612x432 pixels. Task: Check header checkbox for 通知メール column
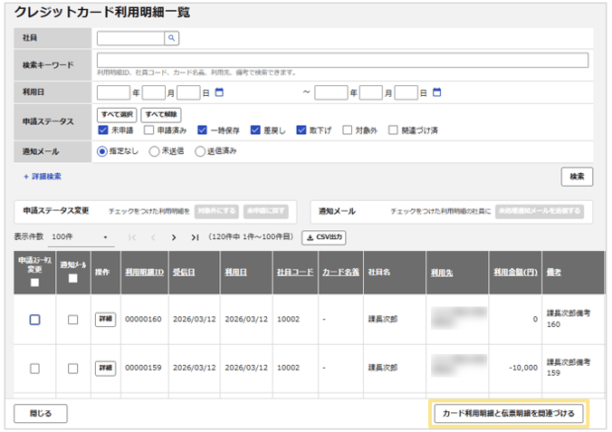[x=72, y=278]
